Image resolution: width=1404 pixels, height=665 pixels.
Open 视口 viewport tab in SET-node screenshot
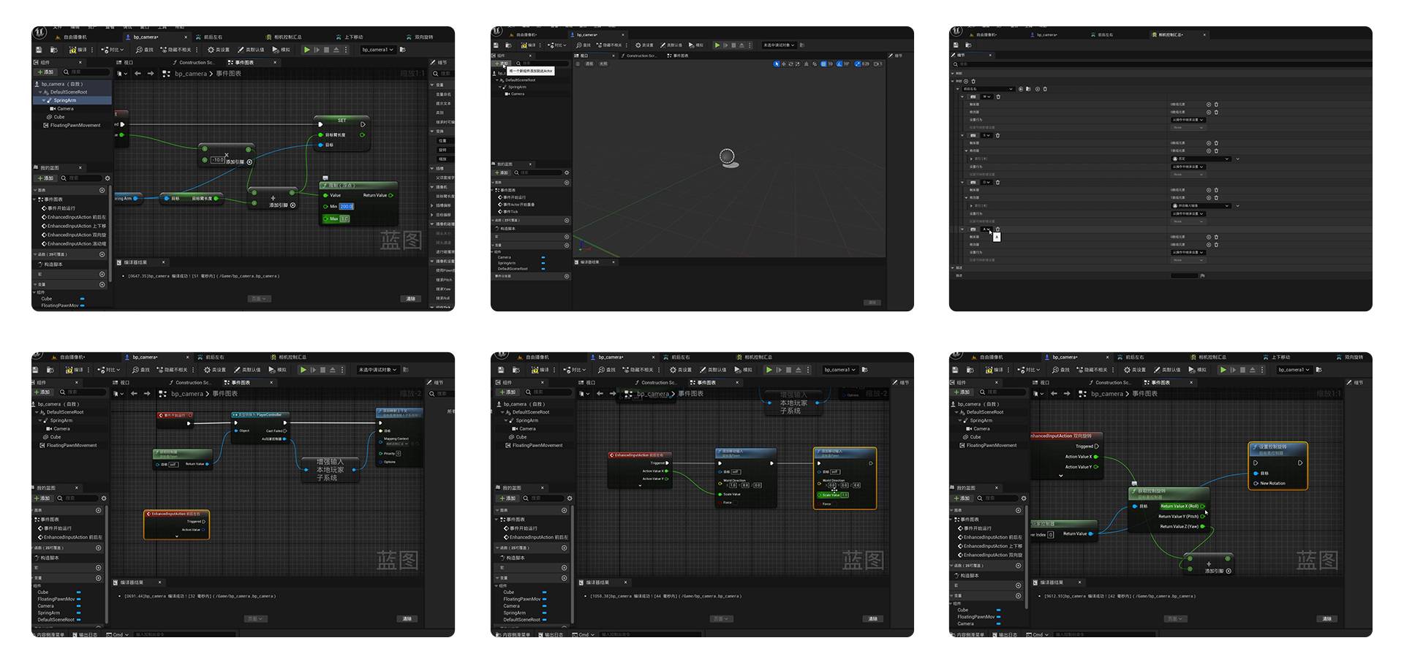[x=125, y=63]
